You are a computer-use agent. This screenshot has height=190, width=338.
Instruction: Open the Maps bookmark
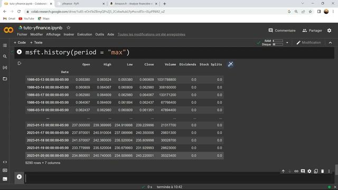pos(44,19)
